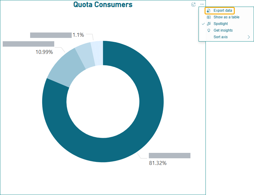Select the 10.99% donut slice

(67, 68)
